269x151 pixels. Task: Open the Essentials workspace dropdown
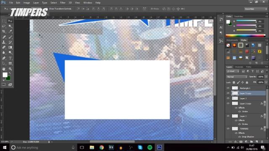coord(256,9)
